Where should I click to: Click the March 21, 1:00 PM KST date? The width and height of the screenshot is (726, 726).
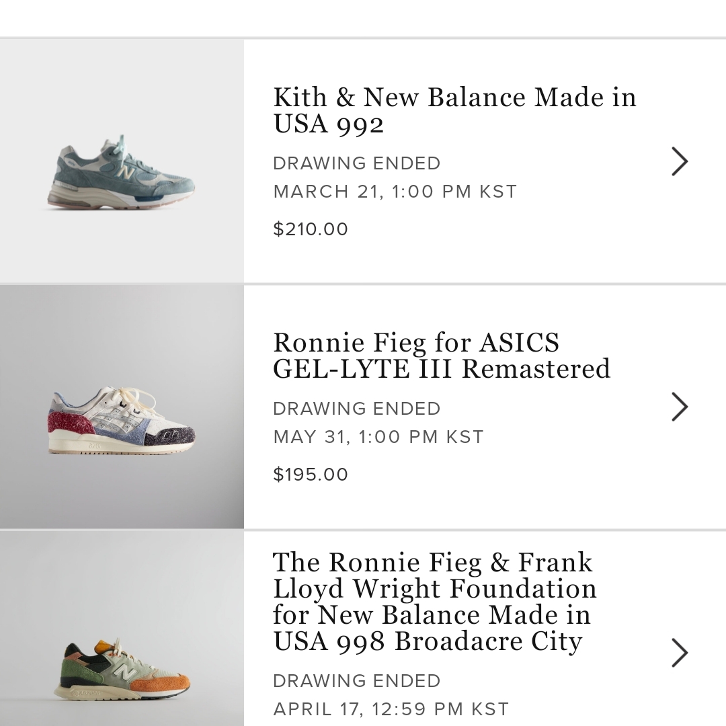pos(395,192)
